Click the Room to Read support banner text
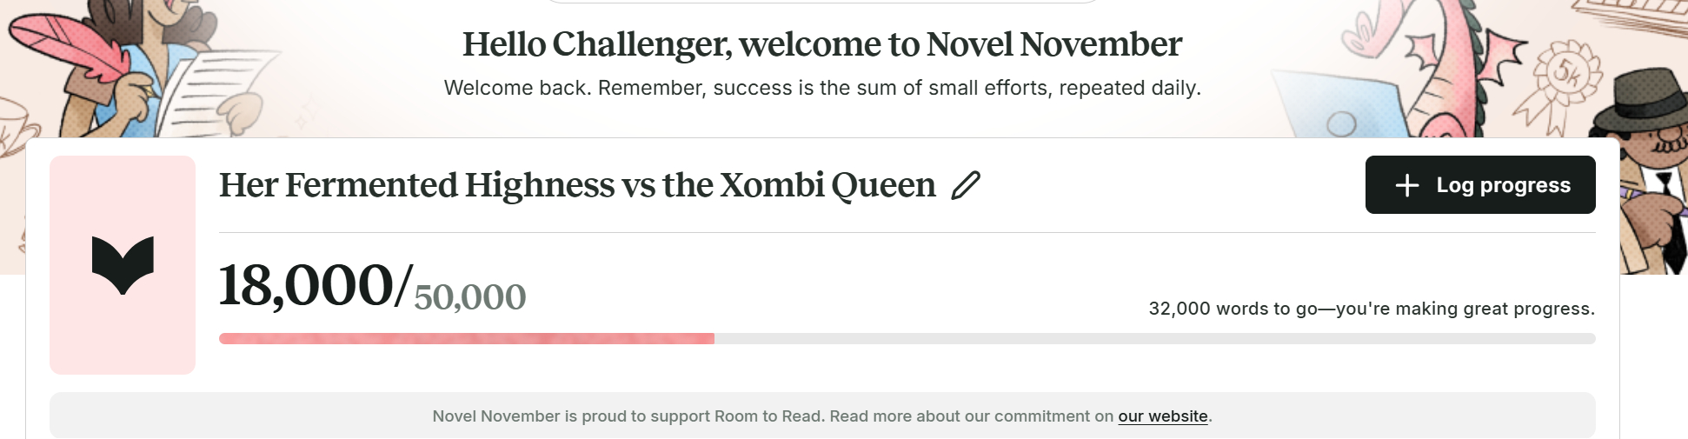 772,416
